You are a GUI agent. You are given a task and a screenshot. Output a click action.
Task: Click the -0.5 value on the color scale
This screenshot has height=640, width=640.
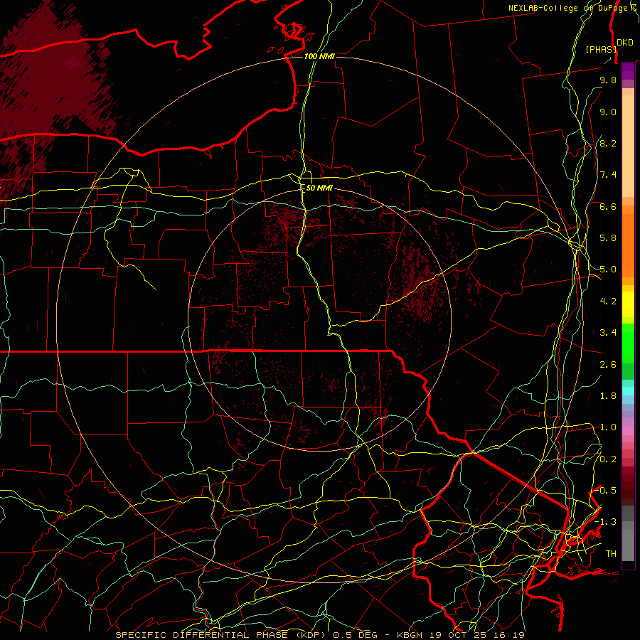(606, 491)
